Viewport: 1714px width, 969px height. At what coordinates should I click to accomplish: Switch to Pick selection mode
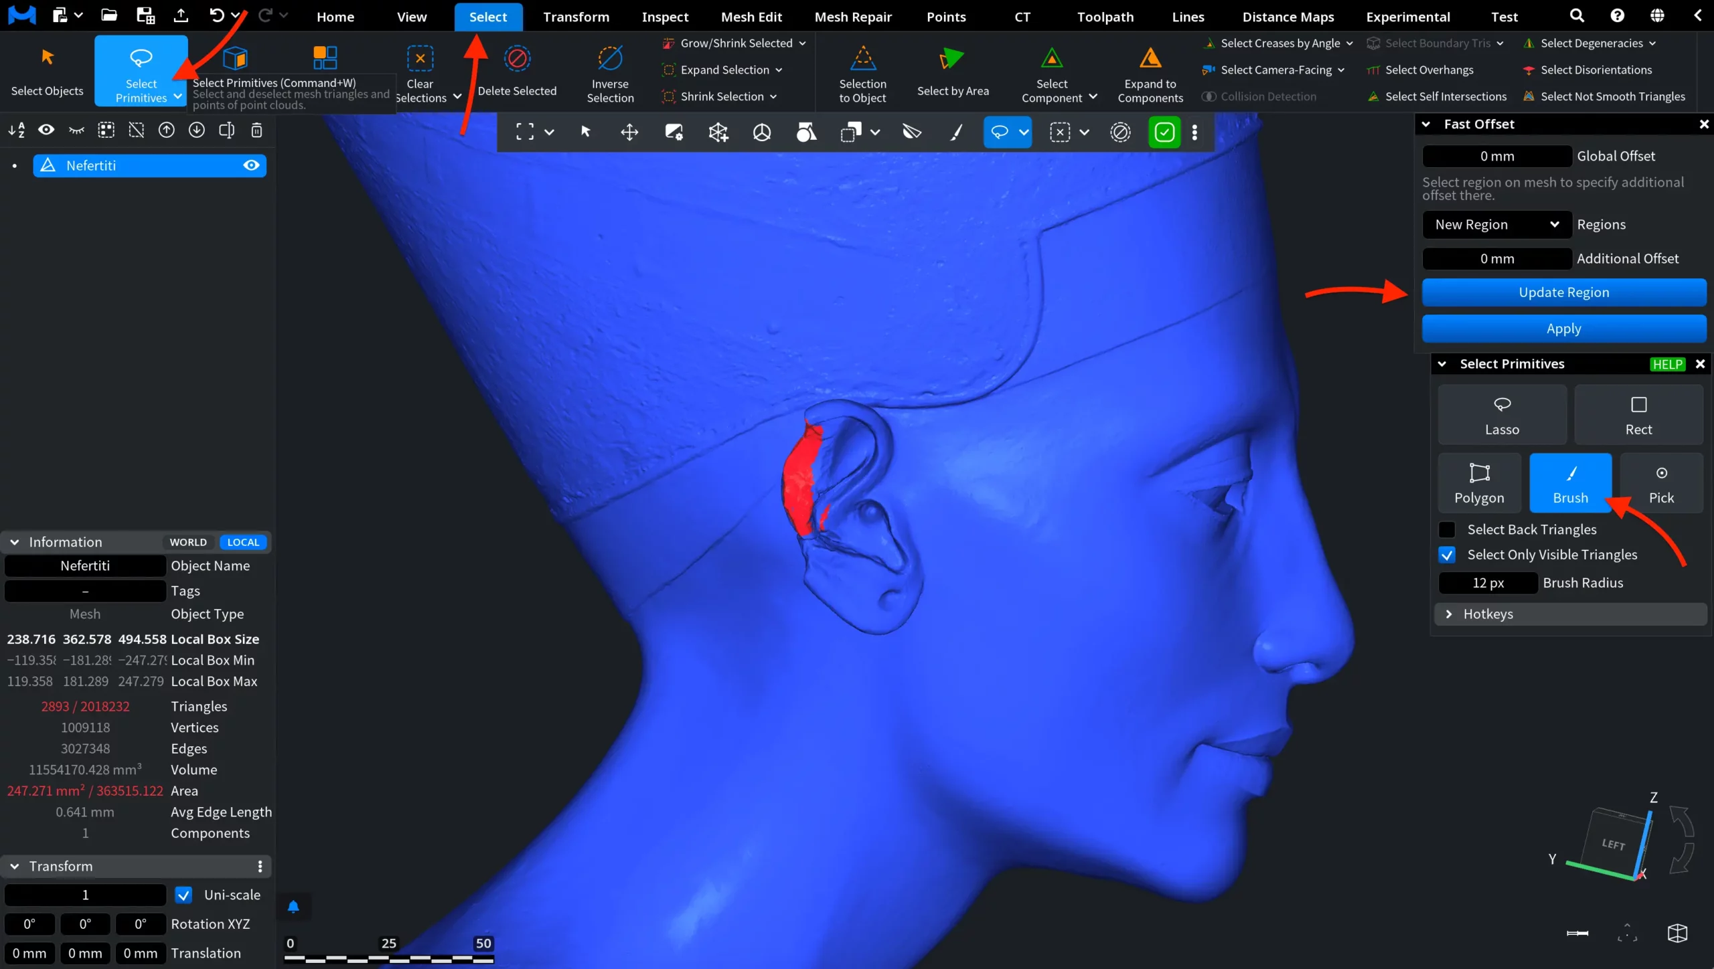1661,483
